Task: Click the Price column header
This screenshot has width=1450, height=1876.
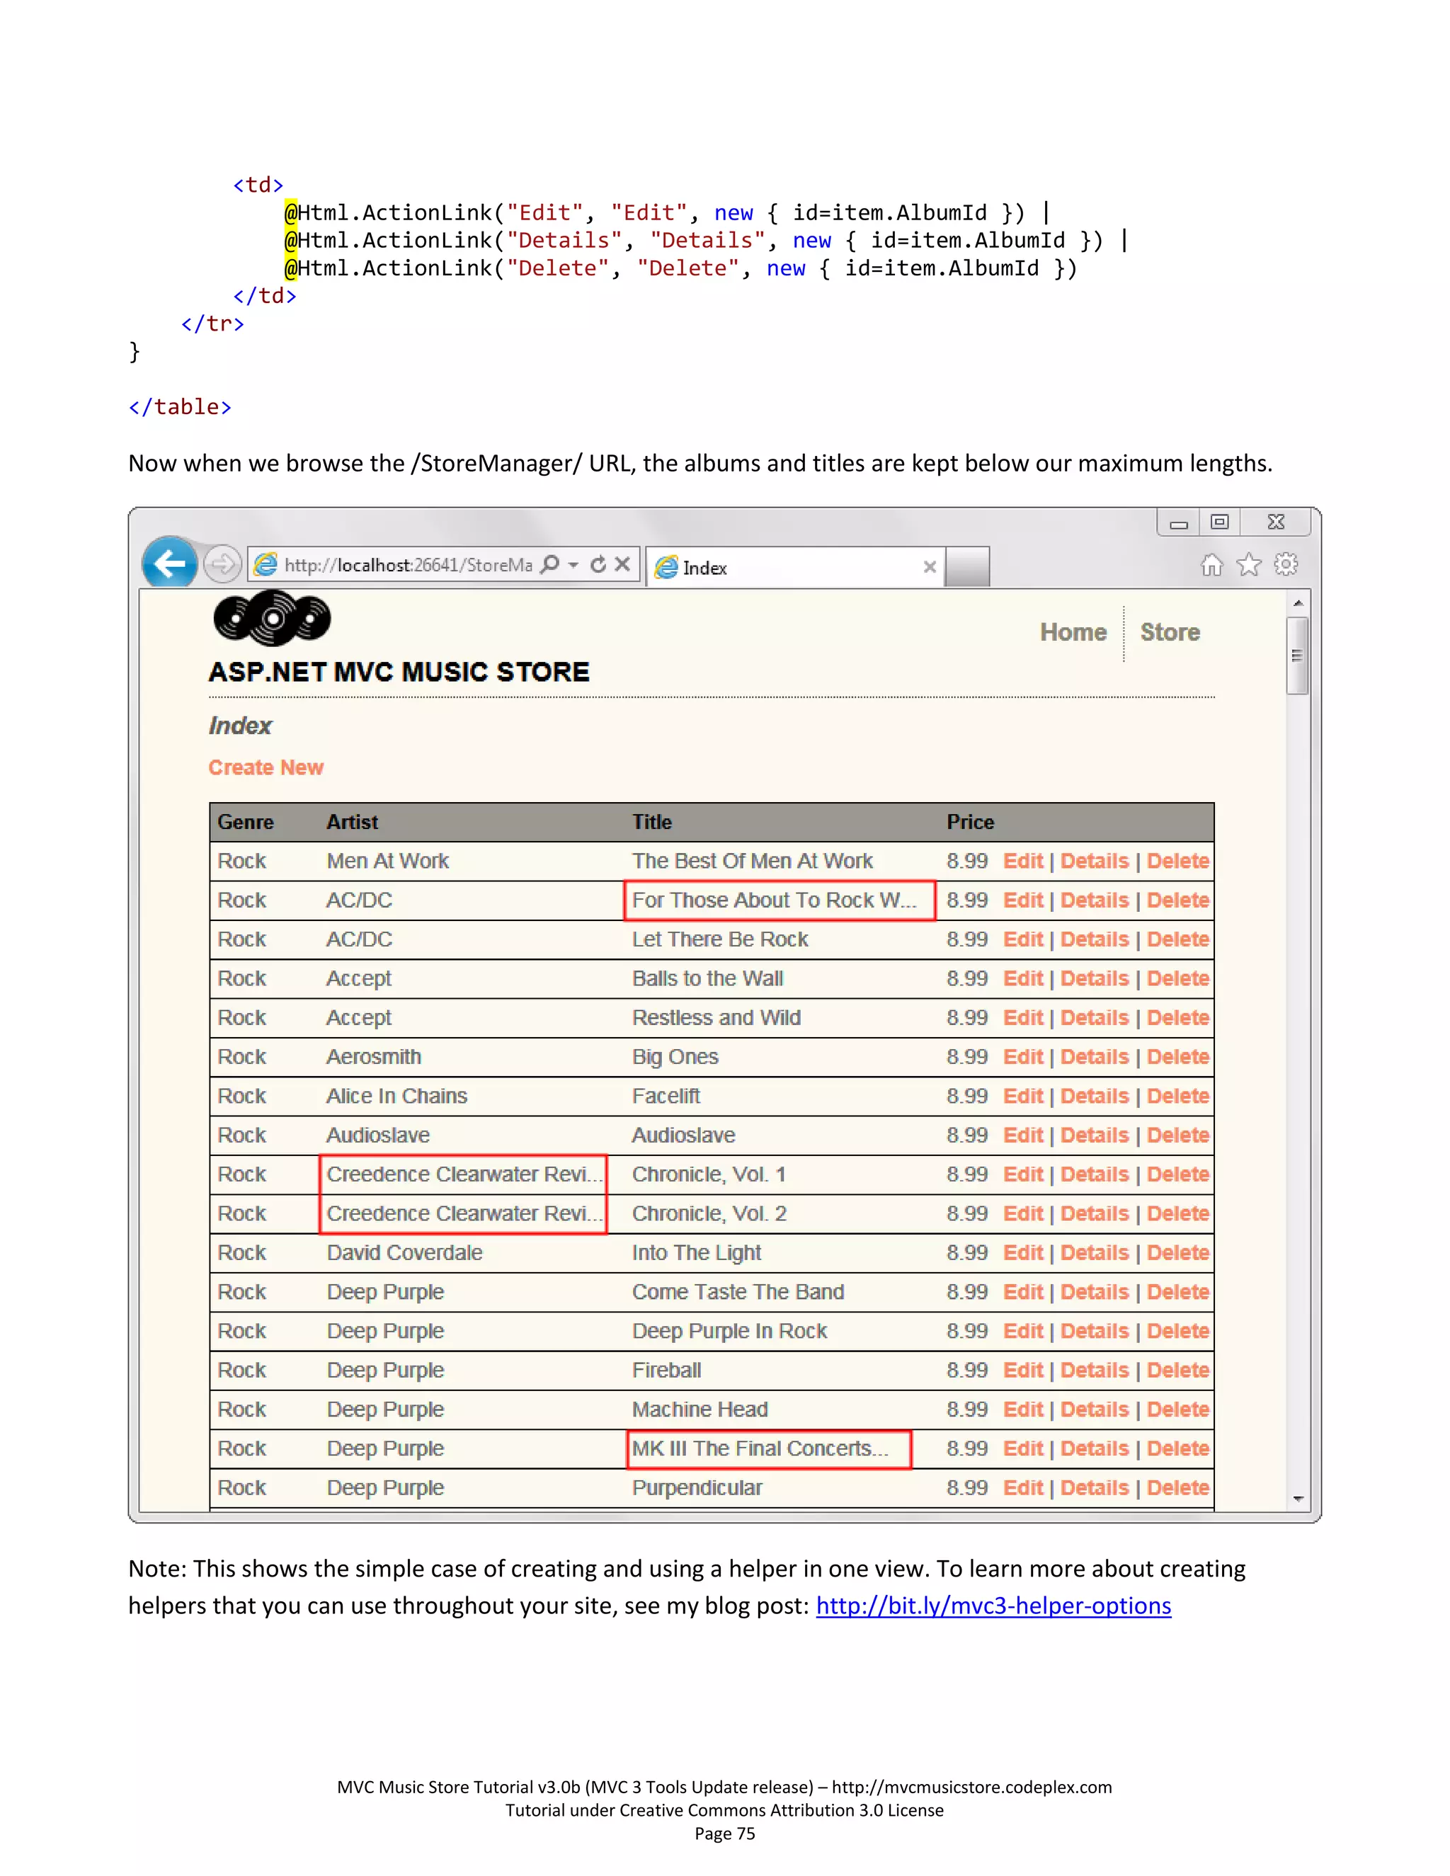Action: tap(970, 823)
